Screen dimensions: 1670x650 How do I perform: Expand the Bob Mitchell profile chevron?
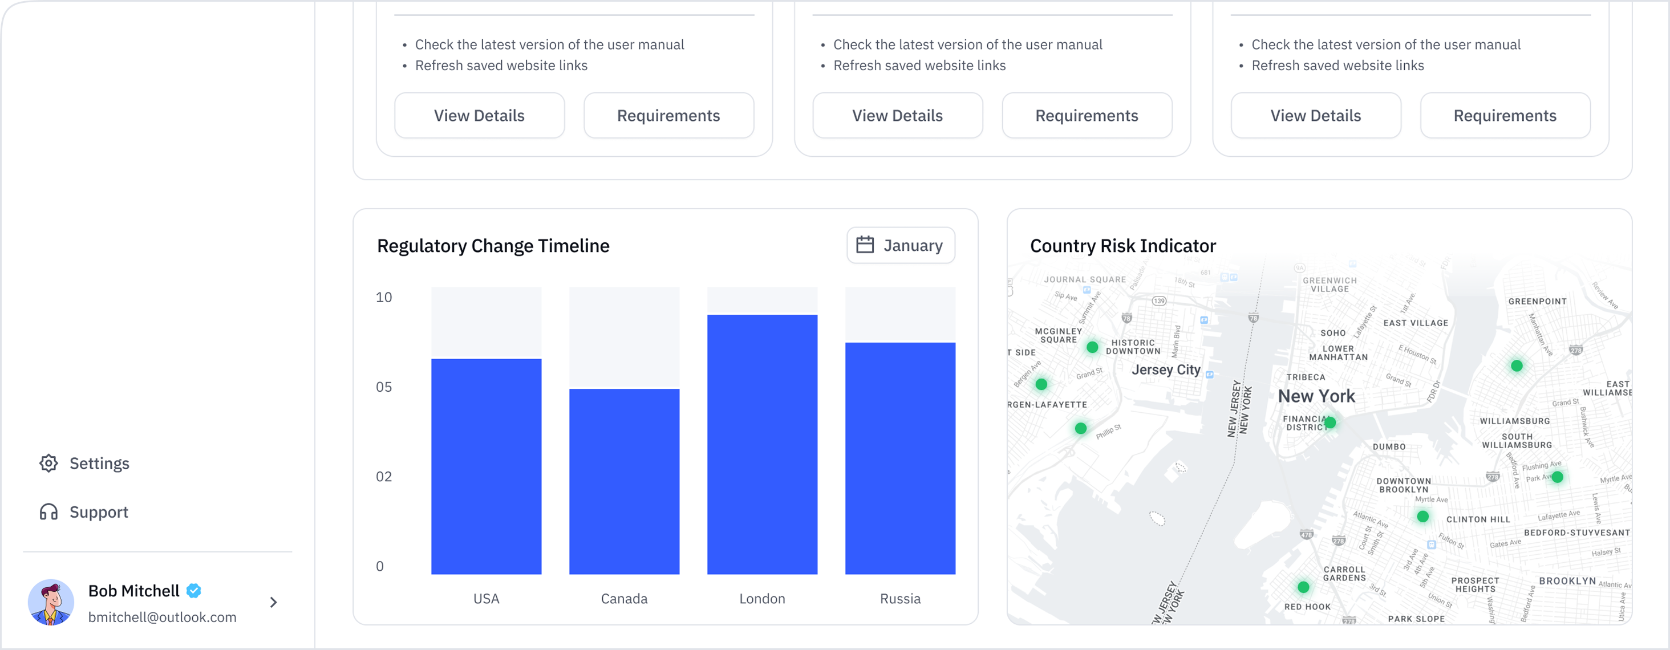(273, 602)
